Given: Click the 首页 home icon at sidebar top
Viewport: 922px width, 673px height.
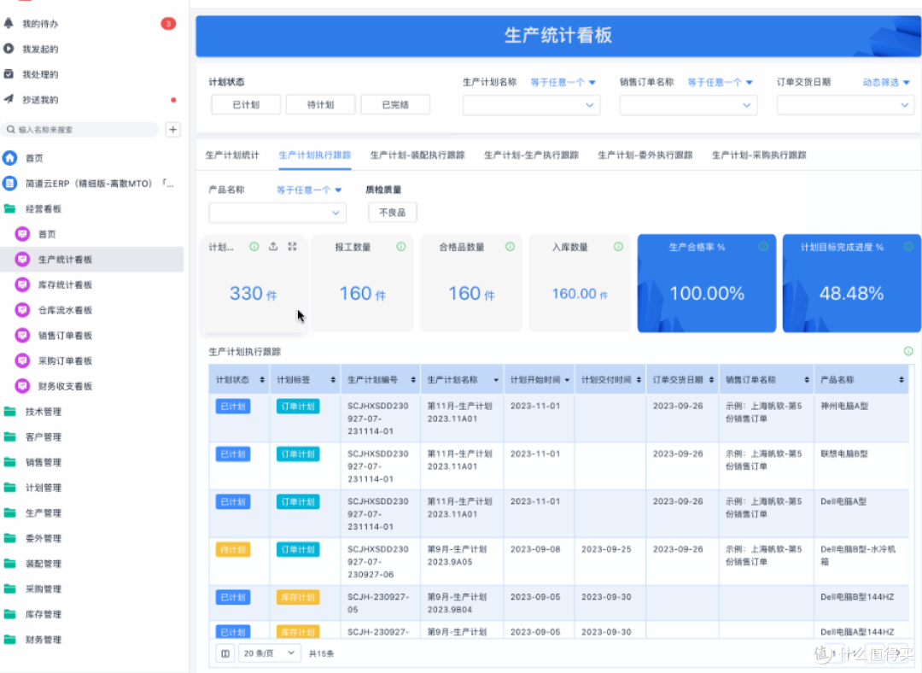Looking at the screenshot, I should 10,158.
